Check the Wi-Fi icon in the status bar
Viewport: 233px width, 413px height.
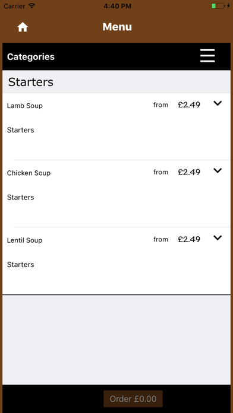point(32,6)
